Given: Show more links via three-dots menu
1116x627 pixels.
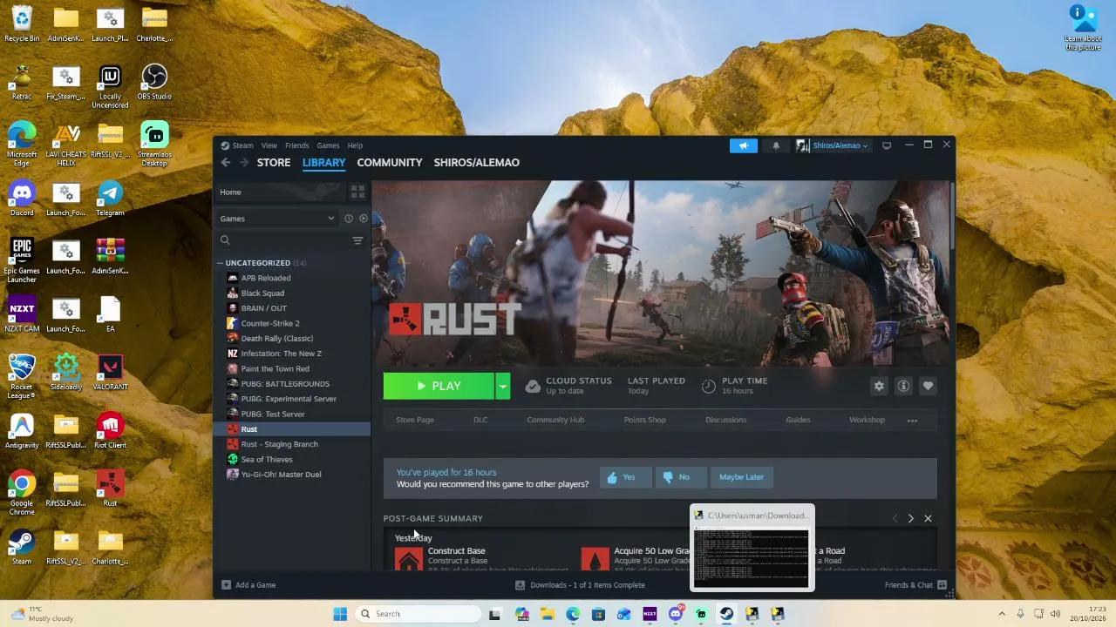Looking at the screenshot, I should tap(912, 421).
